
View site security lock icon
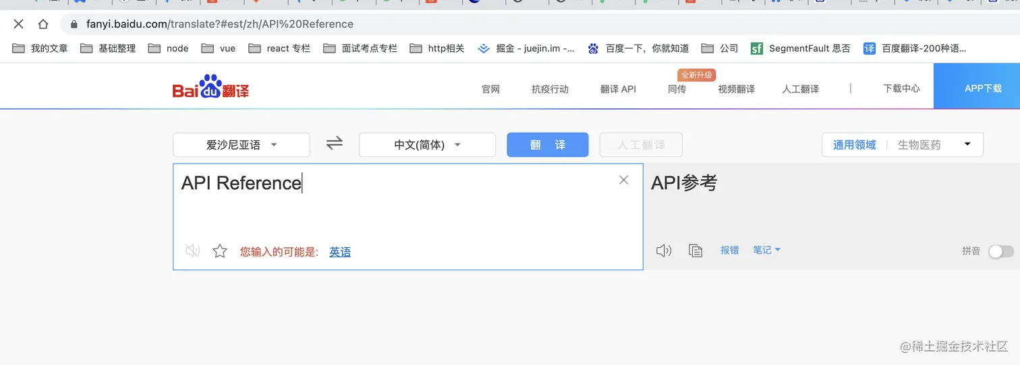pyautogui.click(x=74, y=24)
